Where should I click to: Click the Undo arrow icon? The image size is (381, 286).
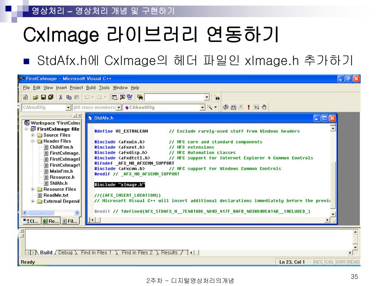click(87, 97)
